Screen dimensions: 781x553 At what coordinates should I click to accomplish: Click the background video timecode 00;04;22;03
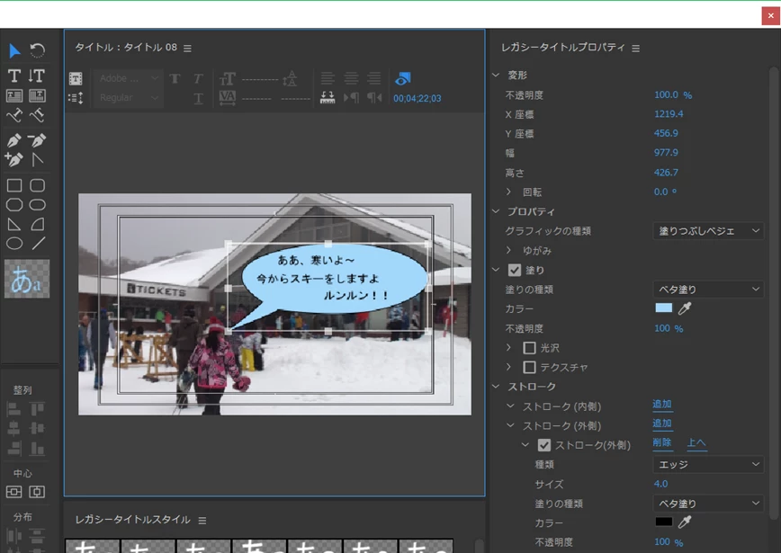(x=417, y=99)
